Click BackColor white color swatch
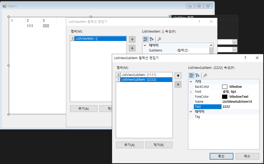 225,87
